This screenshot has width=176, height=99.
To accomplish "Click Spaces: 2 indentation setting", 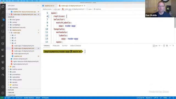I will (149, 98).
